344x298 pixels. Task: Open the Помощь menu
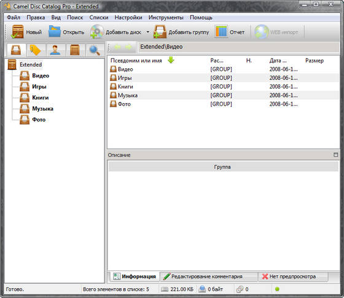point(201,18)
